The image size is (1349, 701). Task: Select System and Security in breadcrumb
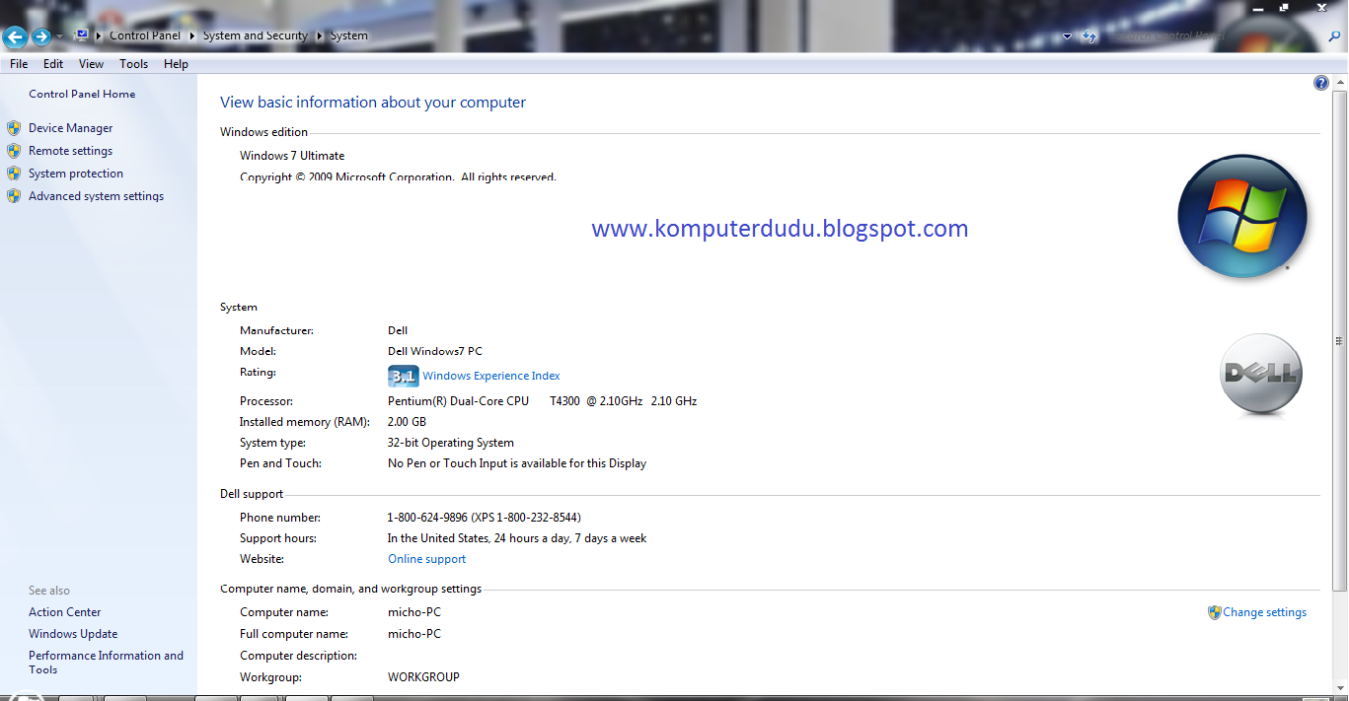(x=256, y=35)
